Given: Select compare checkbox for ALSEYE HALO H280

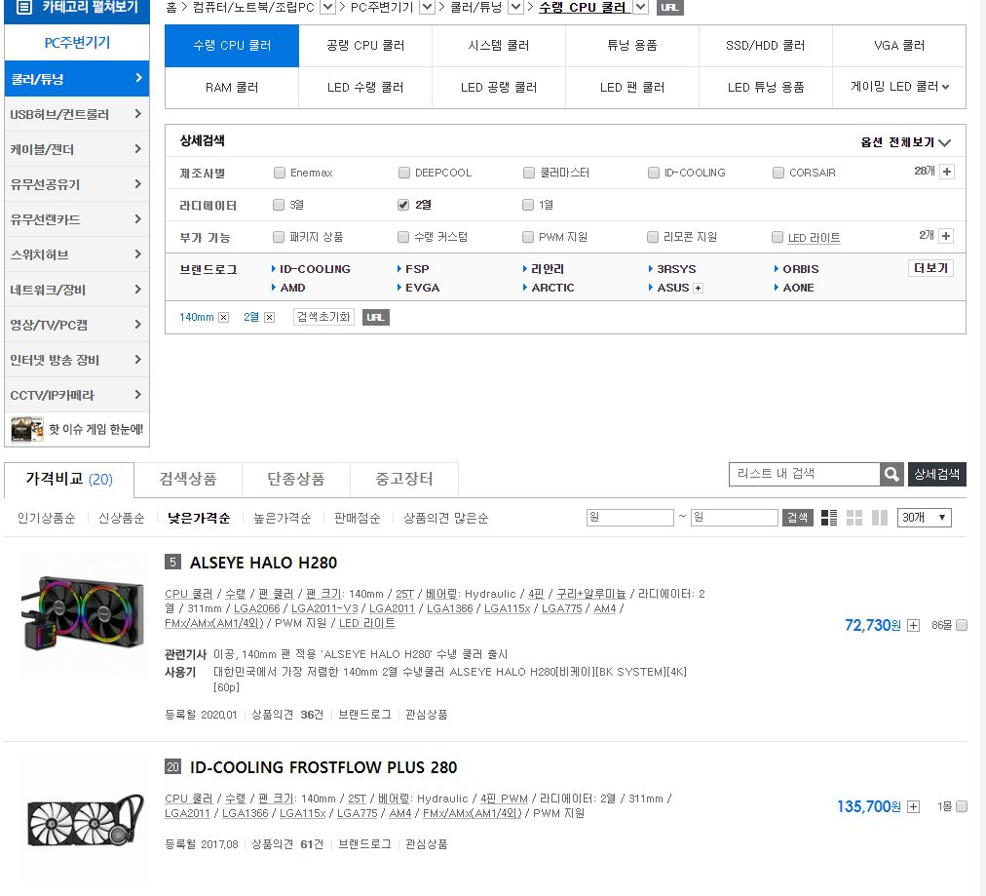Looking at the screenshot, I should pos(962,625).
